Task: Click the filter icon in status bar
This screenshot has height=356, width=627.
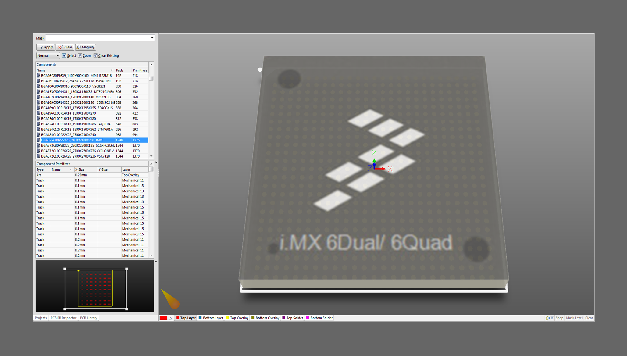Action: 549,318
